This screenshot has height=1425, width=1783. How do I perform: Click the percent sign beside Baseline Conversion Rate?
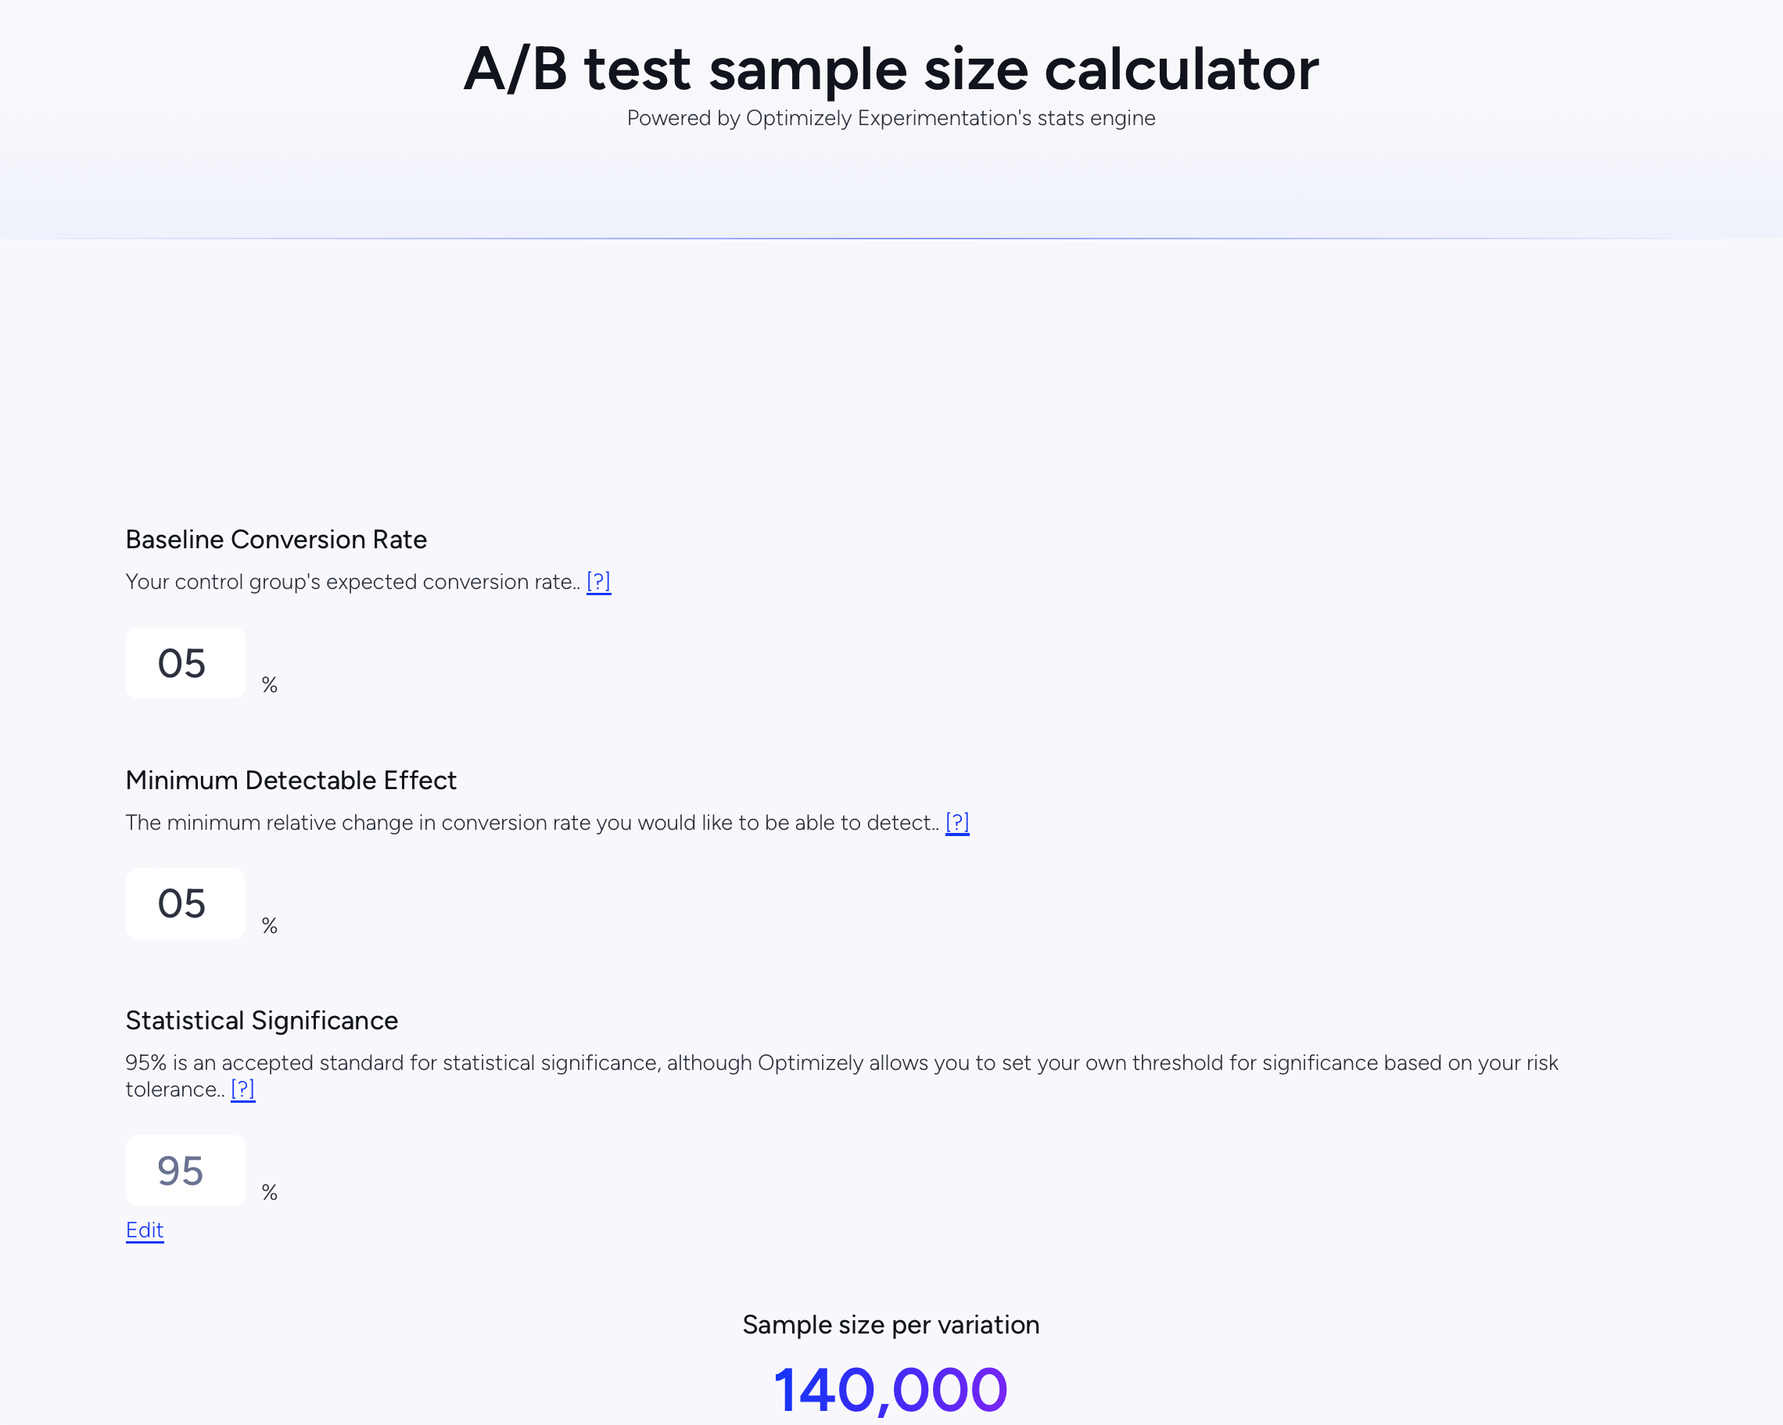(270, 685)
